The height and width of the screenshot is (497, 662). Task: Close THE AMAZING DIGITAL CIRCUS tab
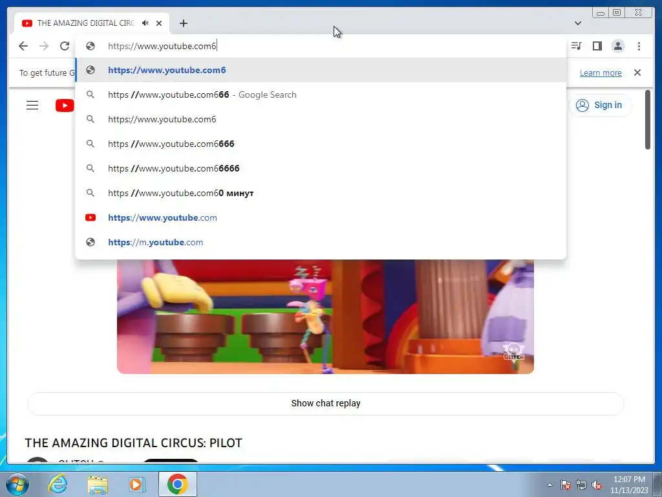tap(159, 23)
